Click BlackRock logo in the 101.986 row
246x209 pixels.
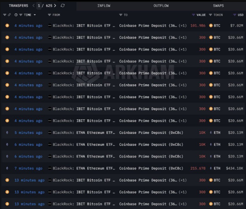point(50,25)
